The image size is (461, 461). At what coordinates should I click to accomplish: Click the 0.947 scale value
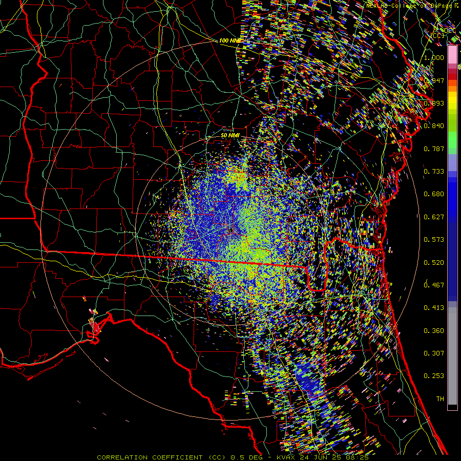(x=434, y=80)
